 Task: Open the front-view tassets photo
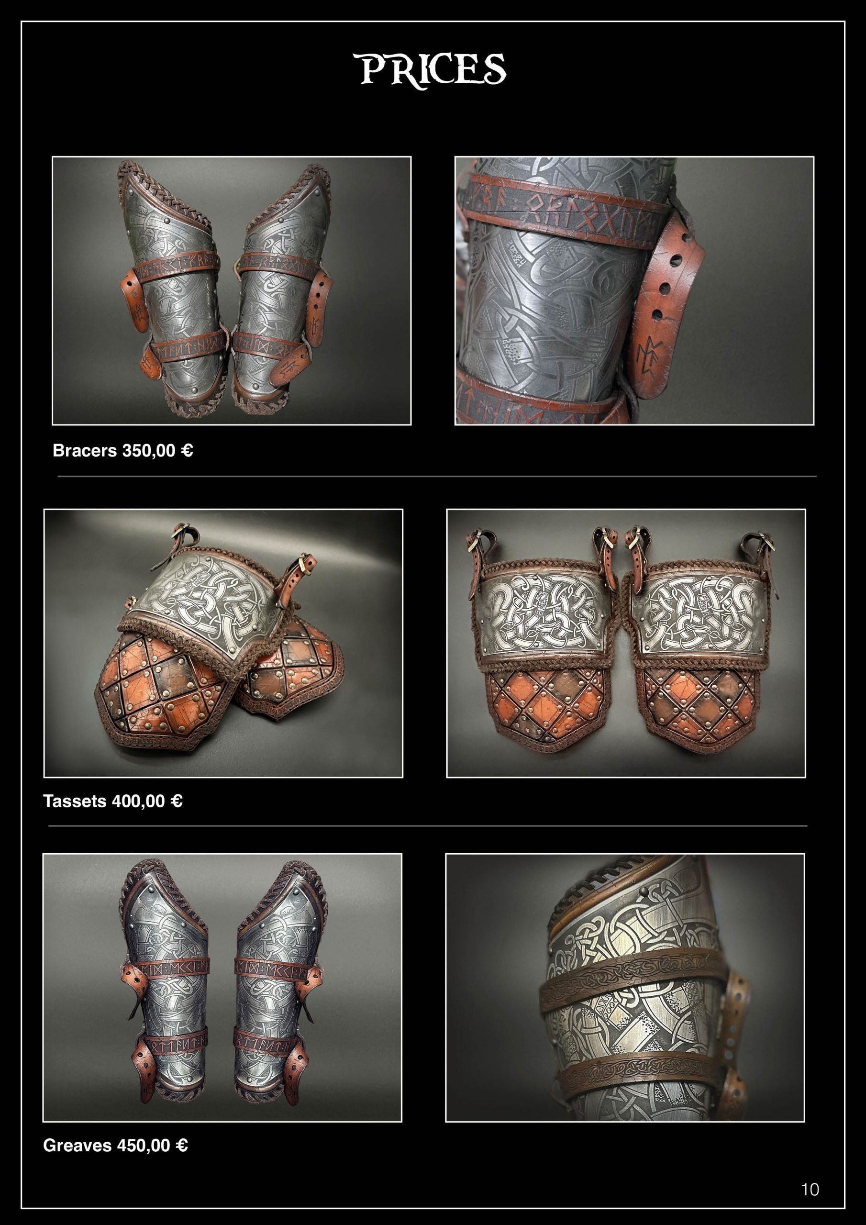[626, 644]
